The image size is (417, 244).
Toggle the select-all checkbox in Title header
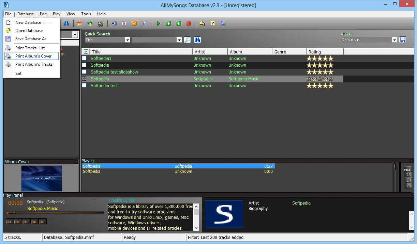pyautogui.click(x=86, y=52)
